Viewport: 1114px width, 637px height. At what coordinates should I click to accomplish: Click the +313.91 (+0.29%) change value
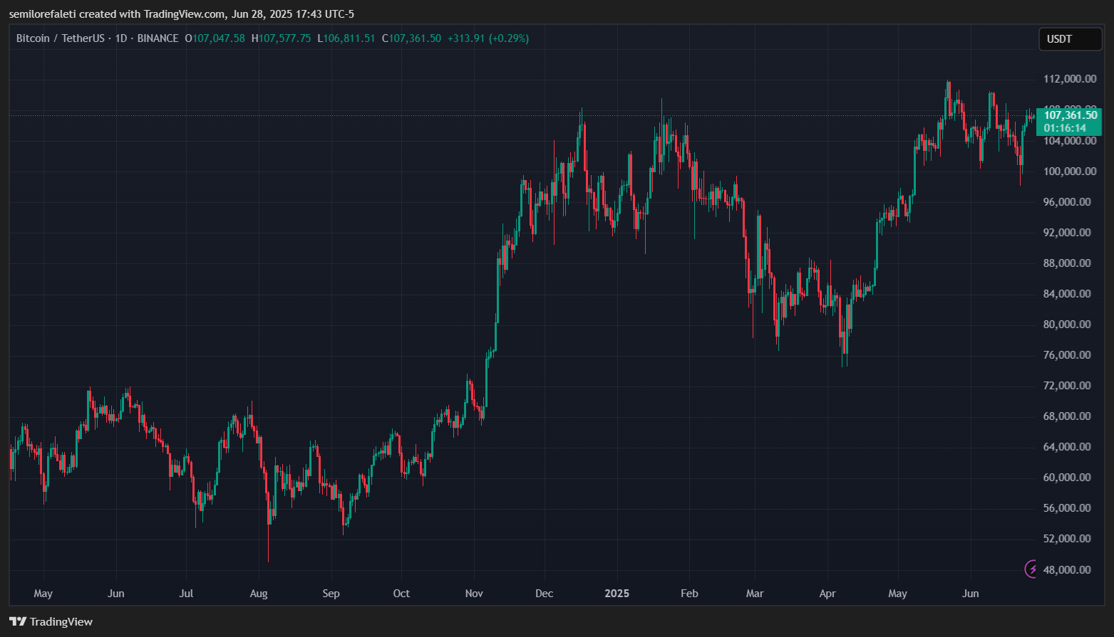488,38
